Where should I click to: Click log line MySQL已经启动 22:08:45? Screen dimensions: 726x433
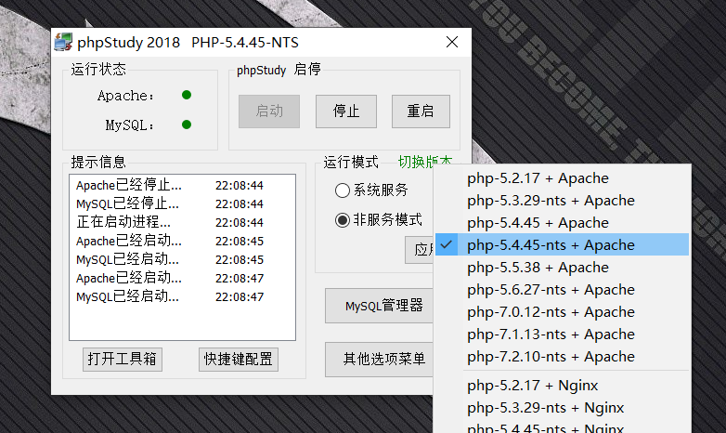(x=170, y=259)
